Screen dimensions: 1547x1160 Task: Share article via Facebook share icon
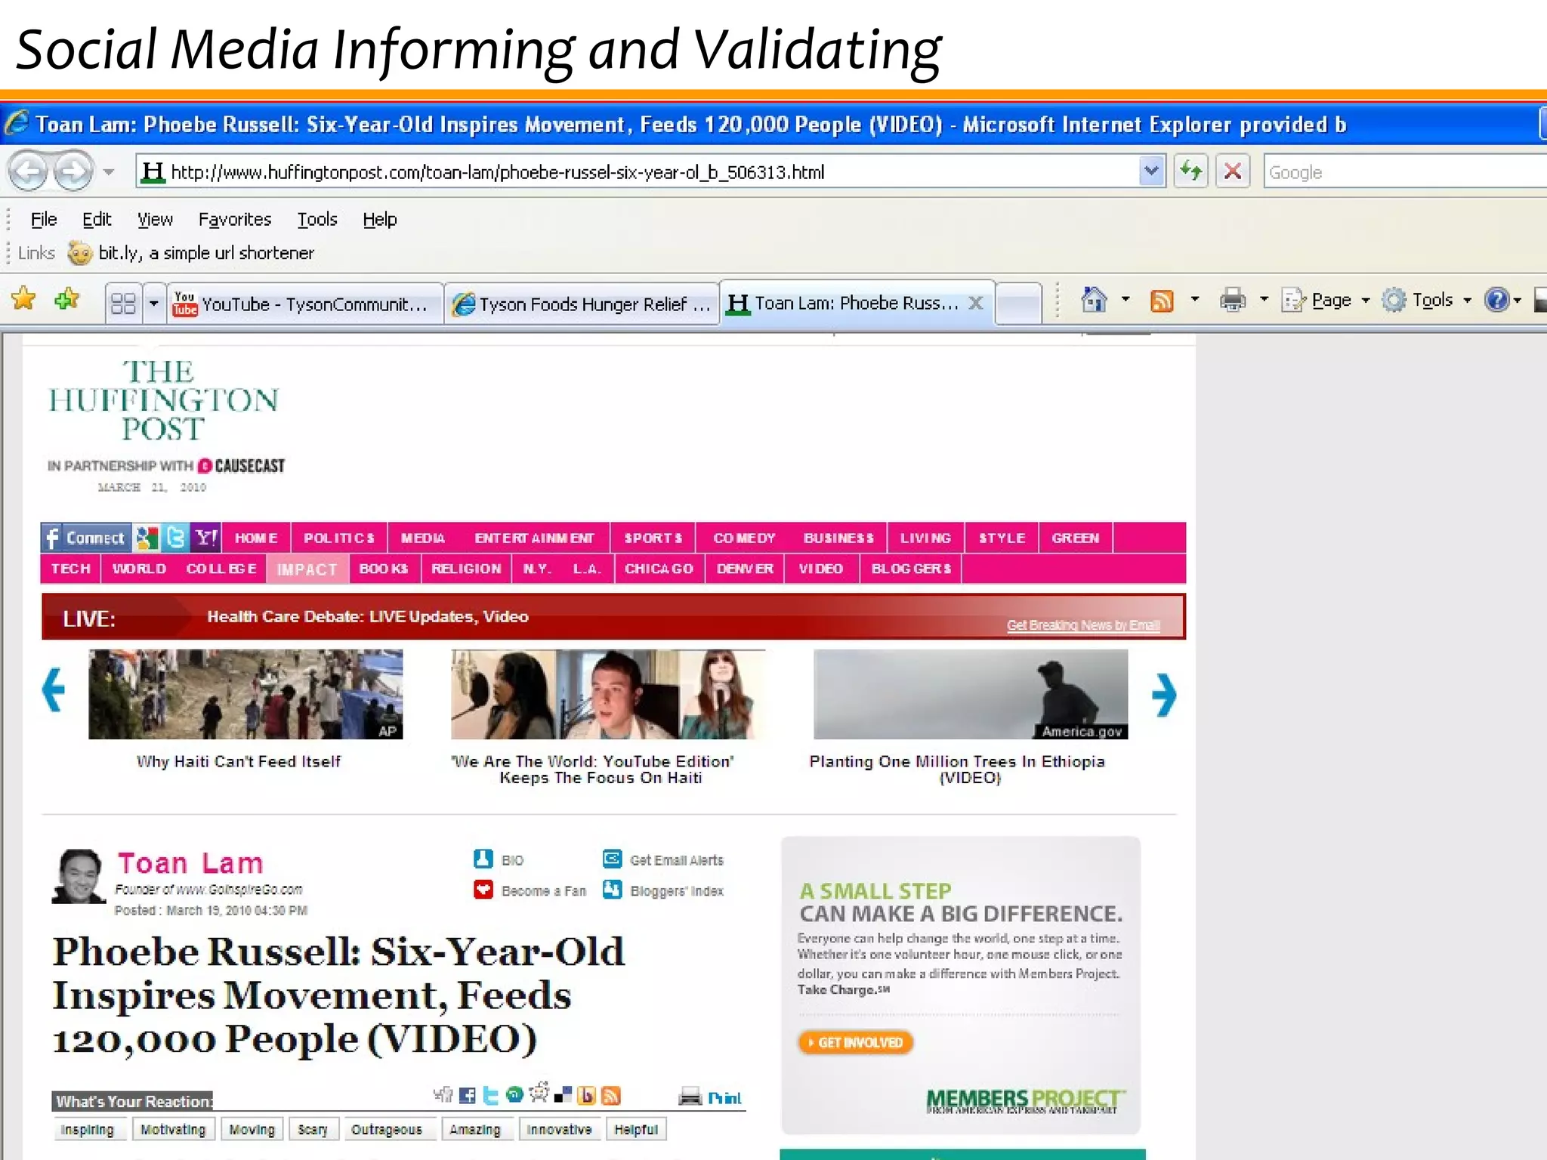468,1095
